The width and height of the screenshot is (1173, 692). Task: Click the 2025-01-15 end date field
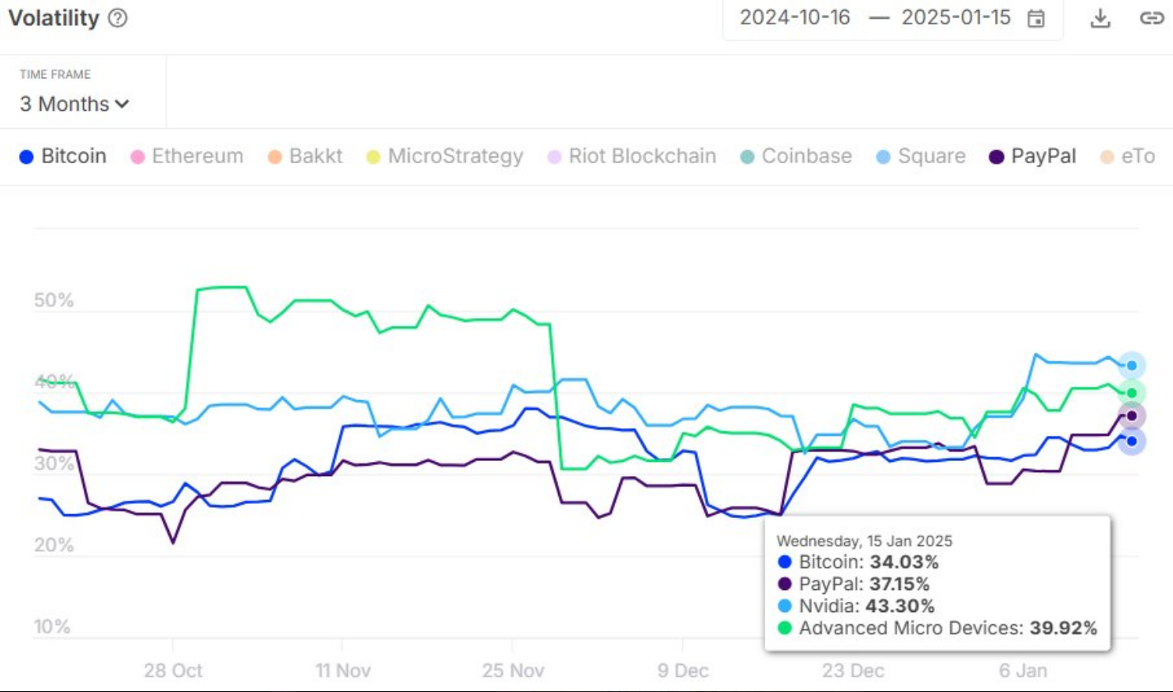(956, 18)
